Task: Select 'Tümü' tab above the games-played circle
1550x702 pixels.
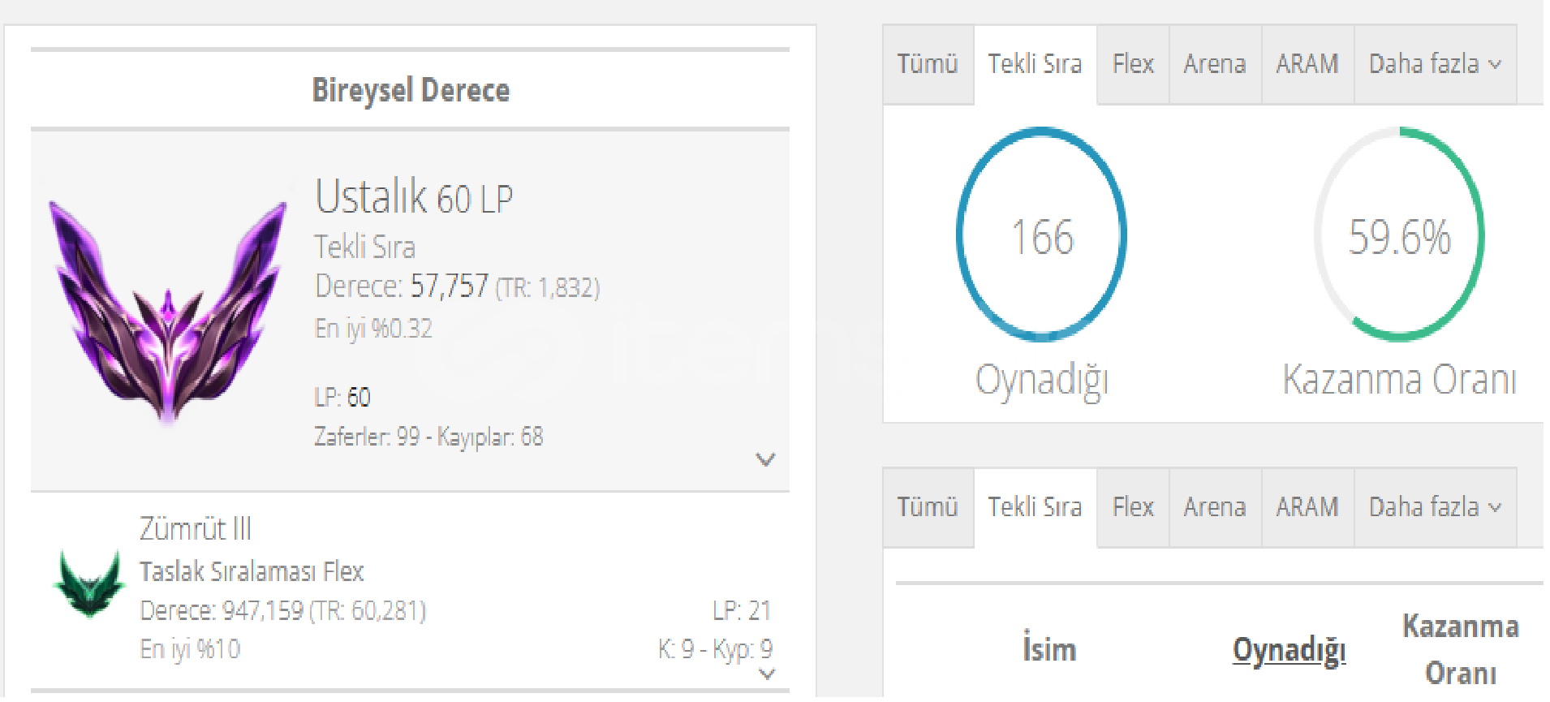Action: 927,65
